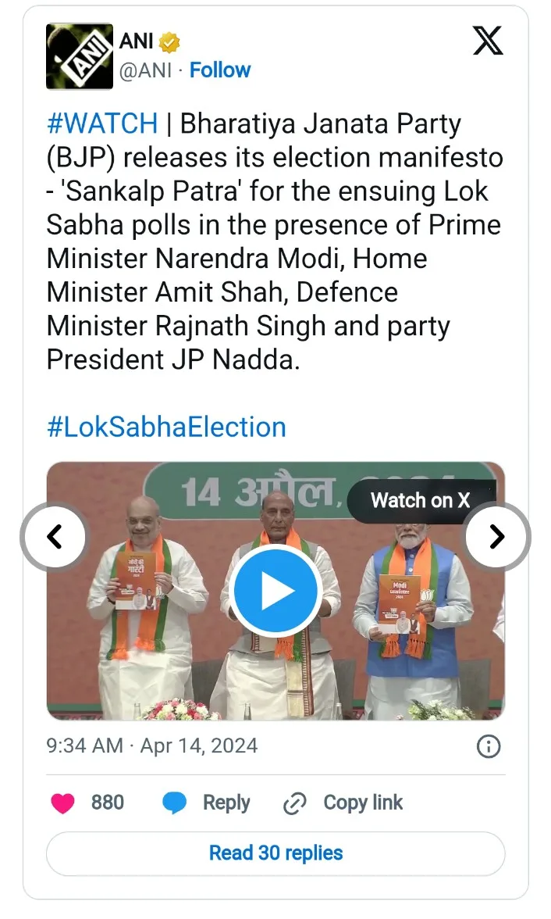Viewport: 551px width, 919px height.
Task: Follow the ANI account
Action: [220, 70]
